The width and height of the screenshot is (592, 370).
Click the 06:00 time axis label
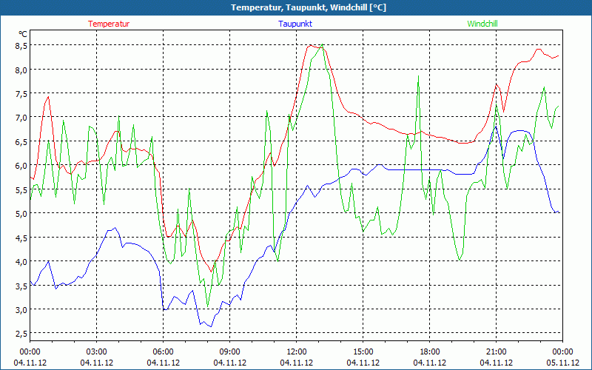pos(163,352)
